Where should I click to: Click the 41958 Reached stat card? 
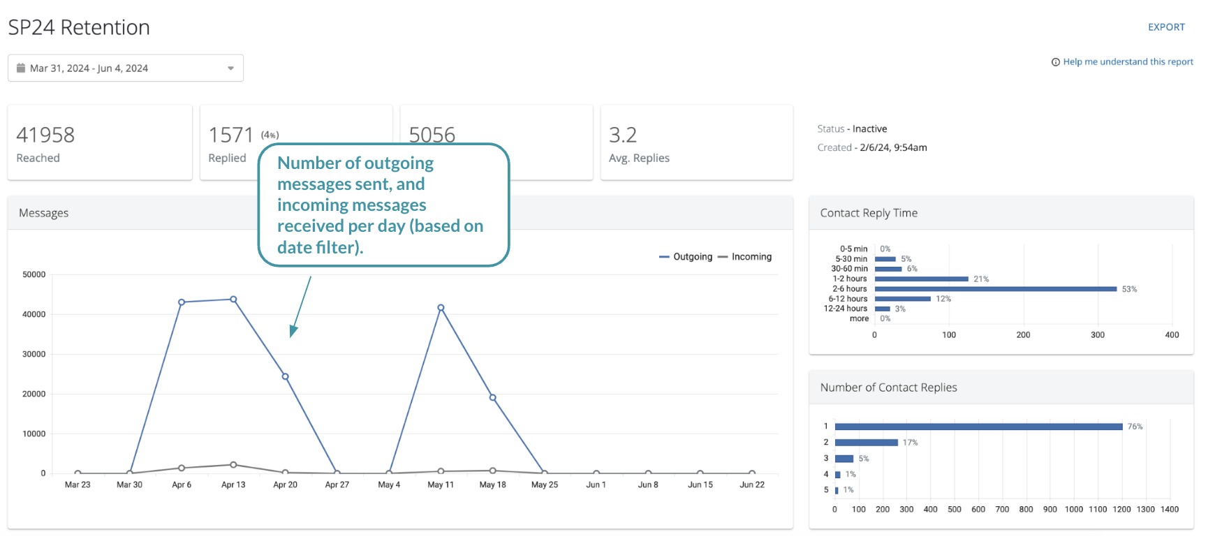click(100, 143)
